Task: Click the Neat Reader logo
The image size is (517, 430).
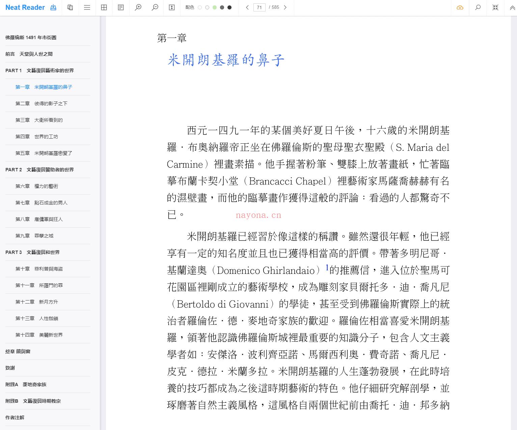Action: pyautogui.click(x=25, y=7)
